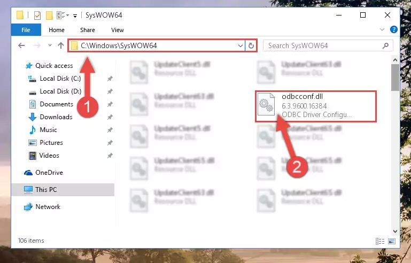Click the Properties icon in quick access toolbar
411x263 pixels.
37,16
